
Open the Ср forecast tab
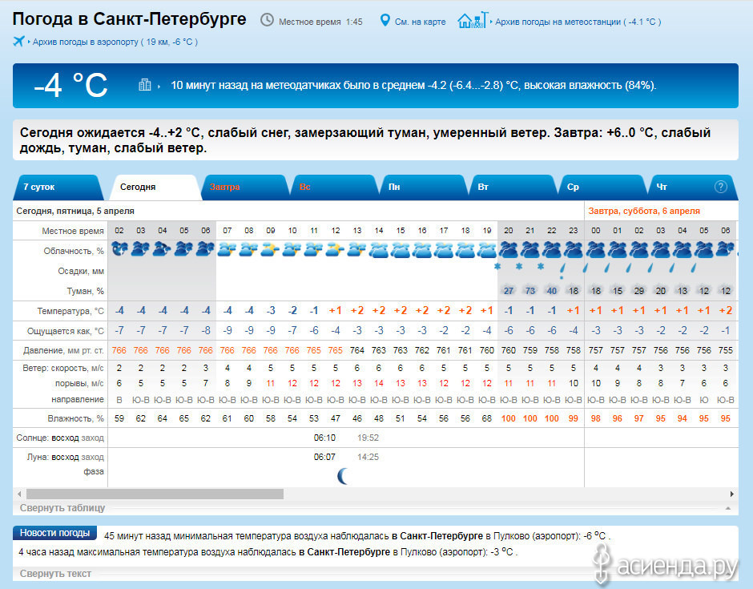coord(602,187)
